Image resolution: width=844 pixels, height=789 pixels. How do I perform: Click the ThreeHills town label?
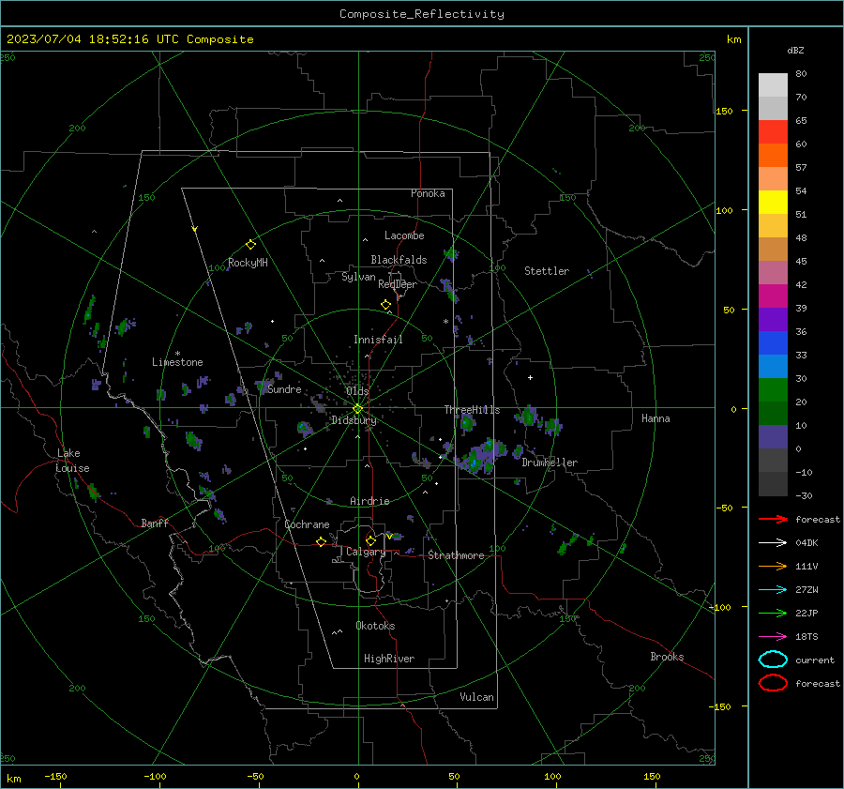point(472,410)
